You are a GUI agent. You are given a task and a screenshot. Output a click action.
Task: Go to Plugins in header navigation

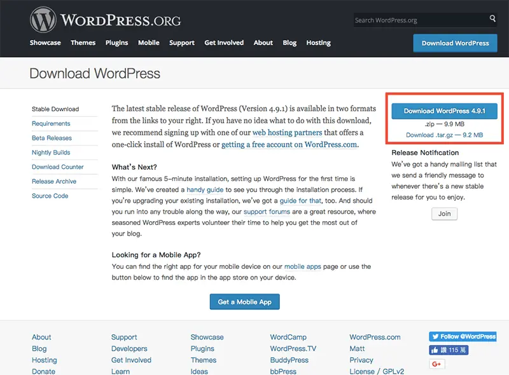coord(116,43)
